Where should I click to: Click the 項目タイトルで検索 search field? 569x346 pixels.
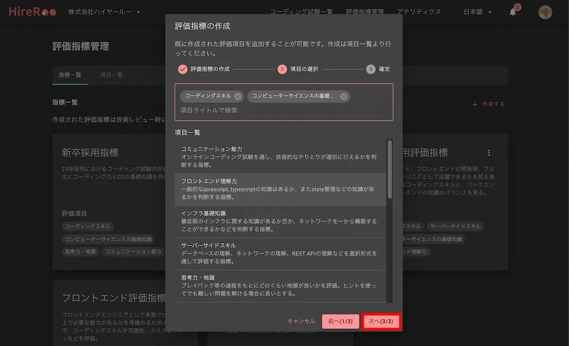[x=284, y=110]
